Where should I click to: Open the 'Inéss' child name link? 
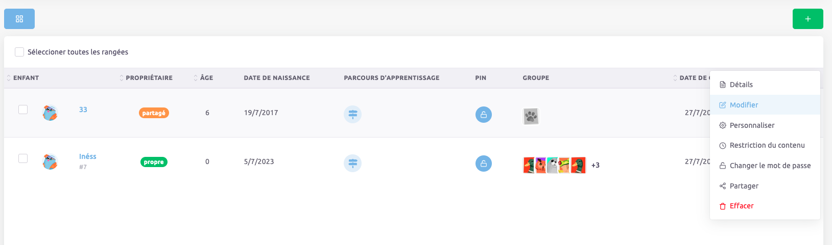point(88,156)
